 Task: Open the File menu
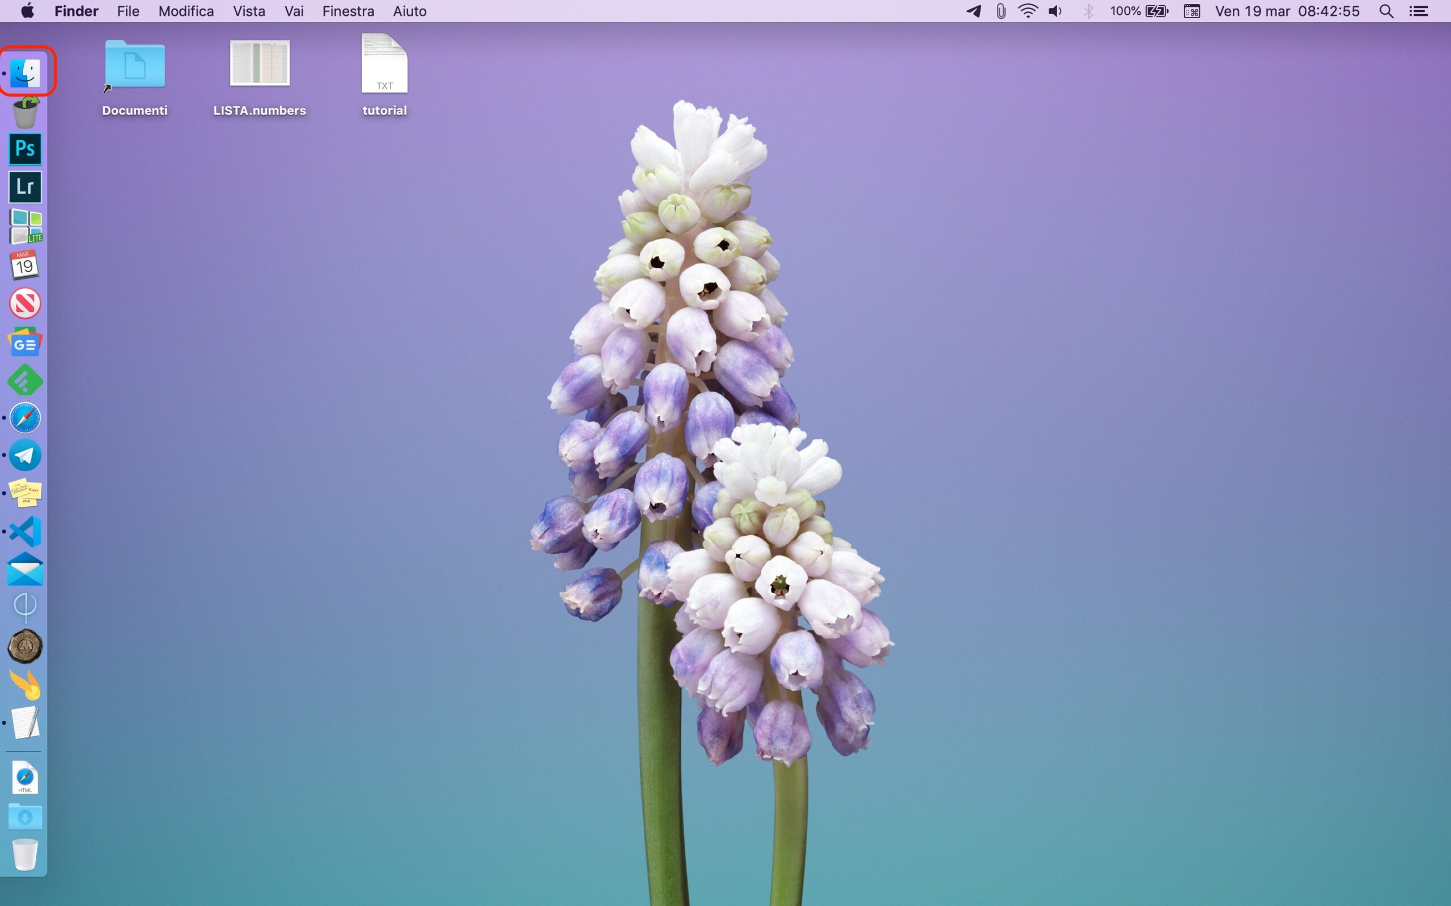tap(128, 11)
